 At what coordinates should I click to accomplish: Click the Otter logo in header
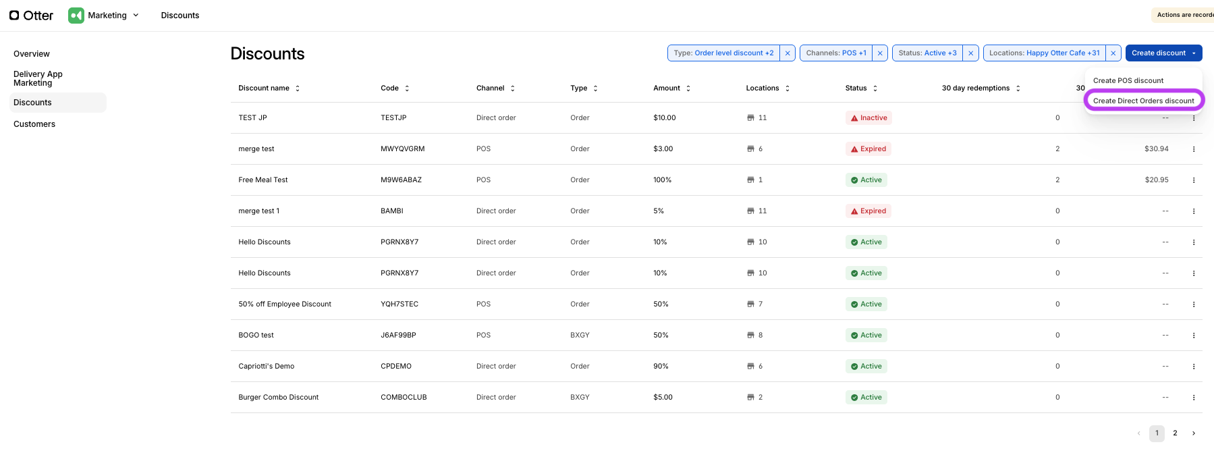31,16
